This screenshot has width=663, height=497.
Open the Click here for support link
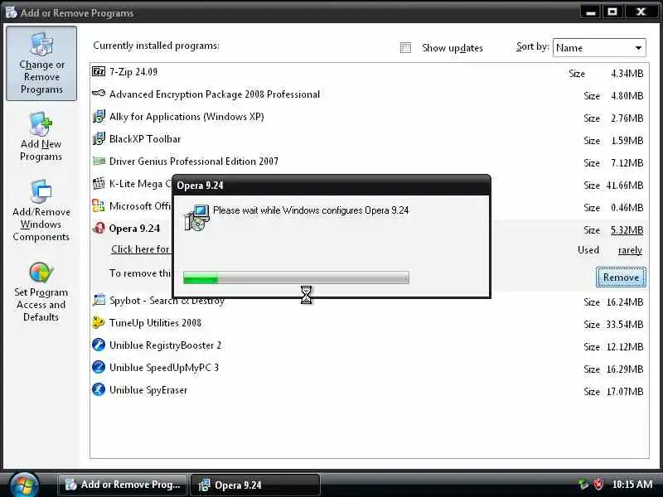[140, 249]
